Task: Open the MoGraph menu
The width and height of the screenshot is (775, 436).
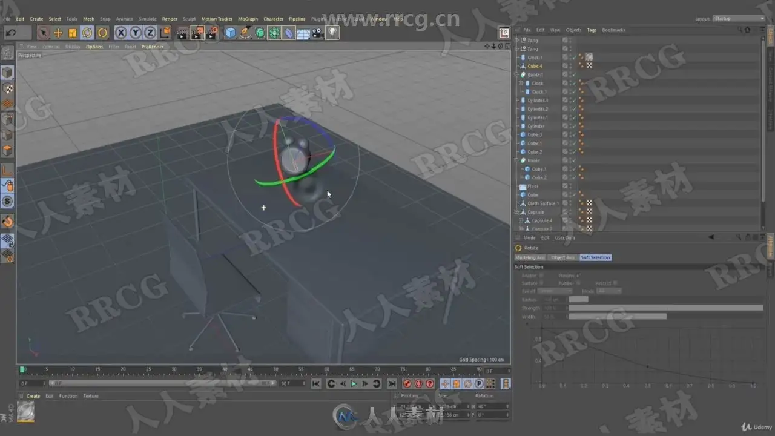Action: 248,19
